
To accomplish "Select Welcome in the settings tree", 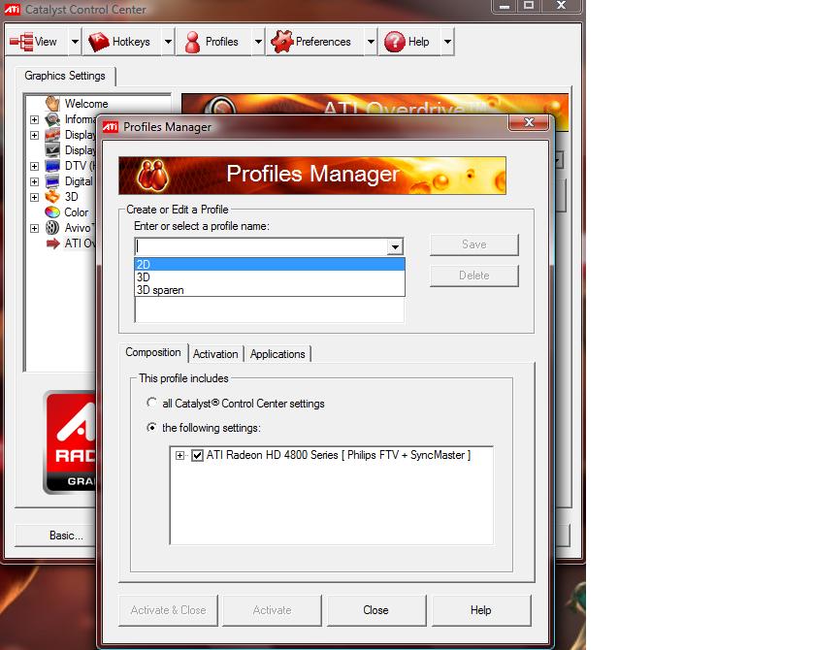I will coord(86,104).
